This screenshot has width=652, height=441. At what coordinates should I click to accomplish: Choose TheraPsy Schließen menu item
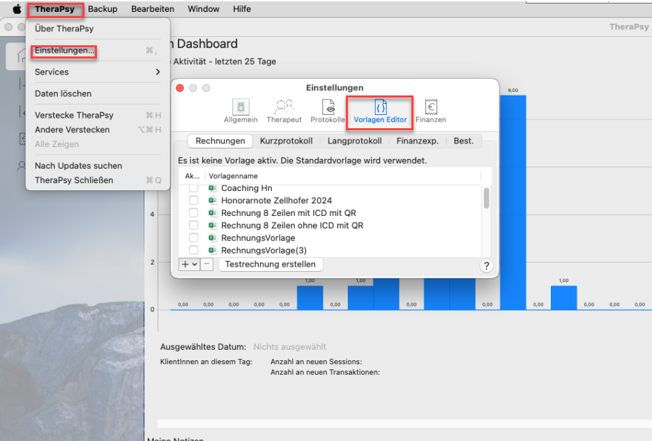[74, 180]
